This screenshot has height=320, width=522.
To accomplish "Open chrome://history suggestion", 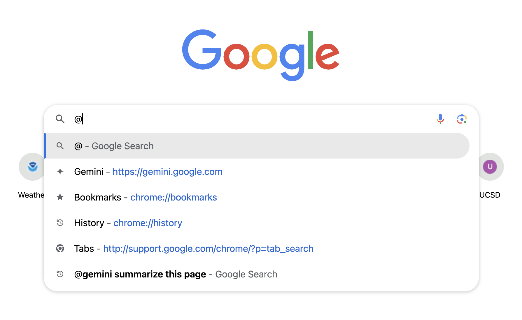I will coord(148,223).
